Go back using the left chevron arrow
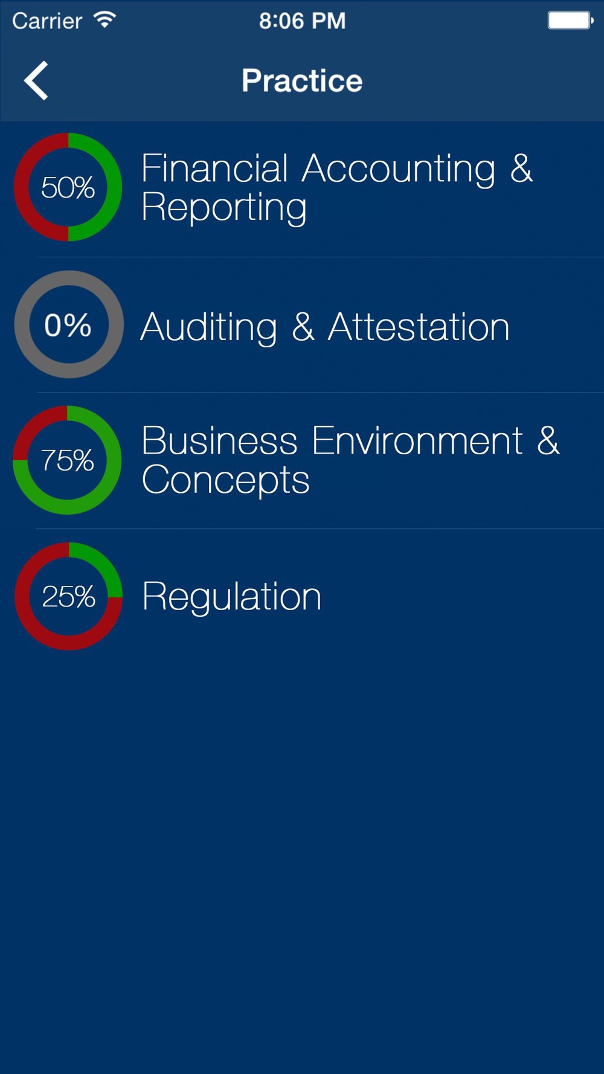The height and width of the screenshot is (1074, 604). [x=36, y=80]
